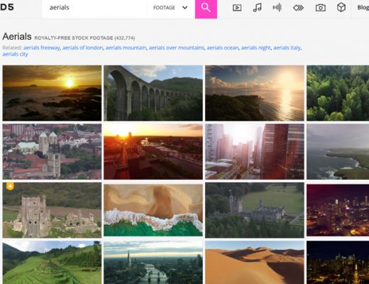Follow the 'aerials freeway' related link

[42, 48]
